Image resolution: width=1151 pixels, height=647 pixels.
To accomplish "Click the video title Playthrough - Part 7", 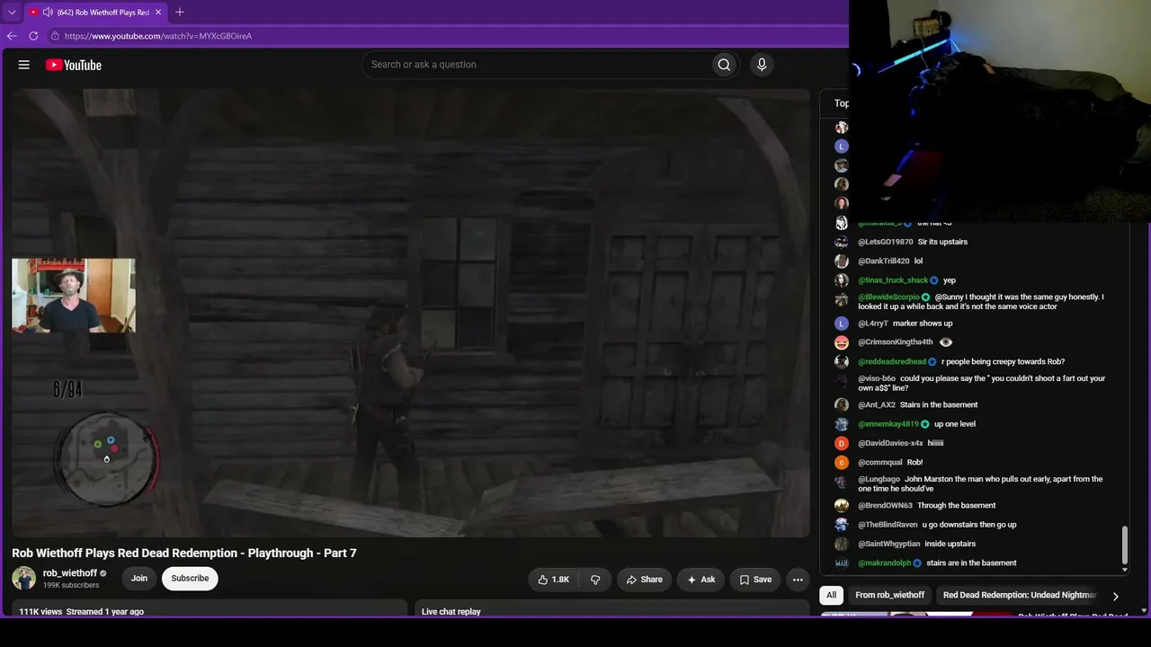I will coord(184,553).
